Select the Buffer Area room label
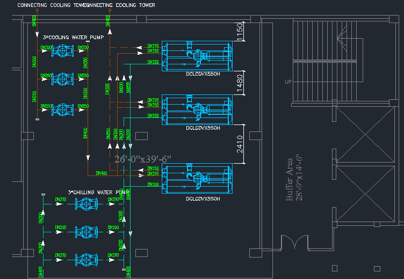The height and width of the screenshot is (279, 404). tap(291, 179)
